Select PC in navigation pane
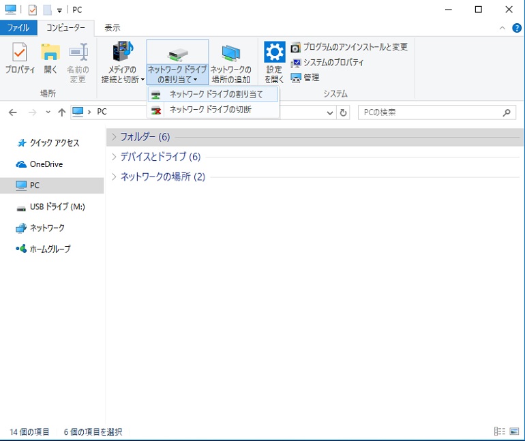This screenshot has width=525, height=441. tap(52, 185)
